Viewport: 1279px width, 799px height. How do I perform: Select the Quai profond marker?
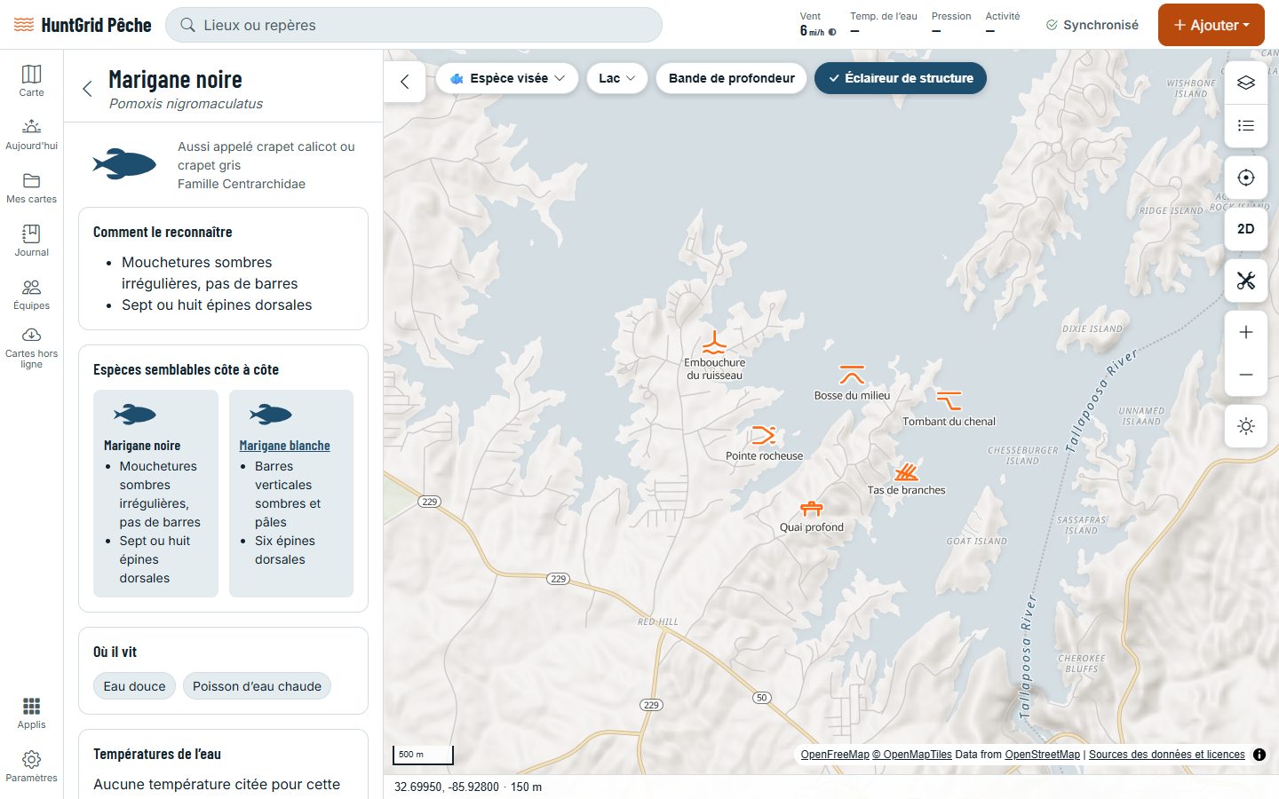tap(812, 508)
